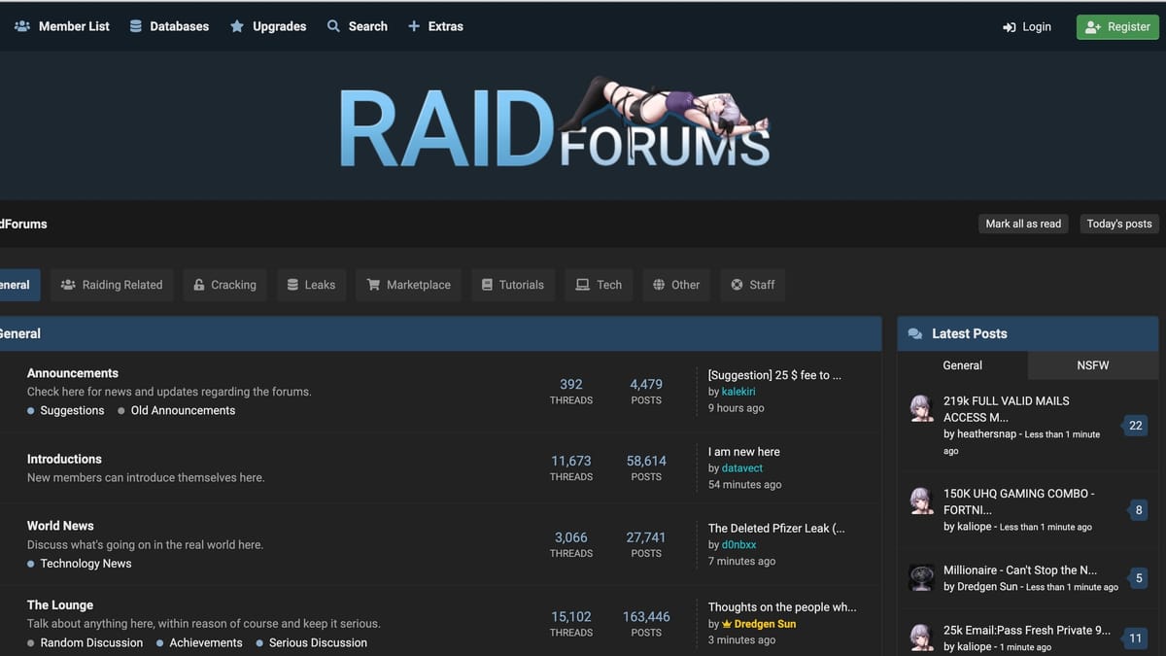This screenshot has width=1166, height=656.
Task: Select the Tutorials tab
Action: click(x=513, y=285)
